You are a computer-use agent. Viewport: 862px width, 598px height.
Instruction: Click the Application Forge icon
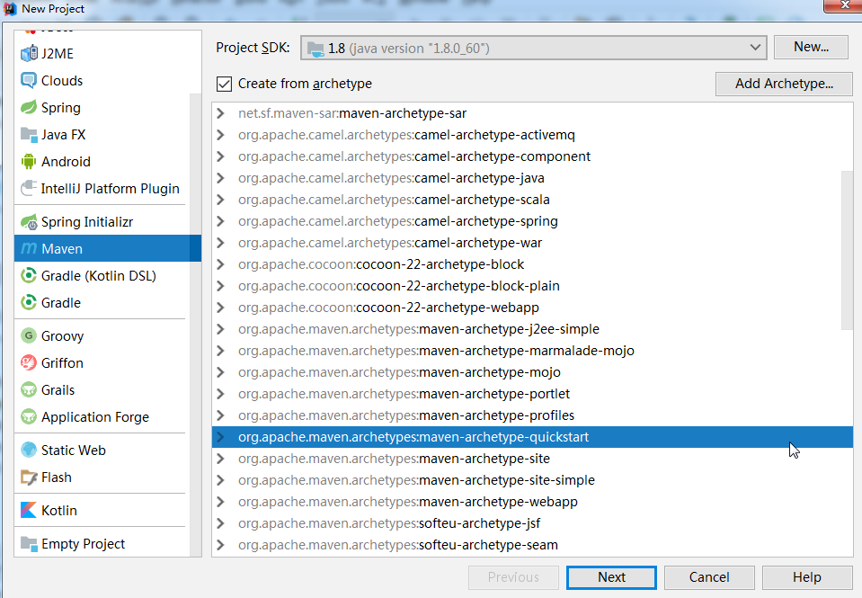click(x=29, y=416)
